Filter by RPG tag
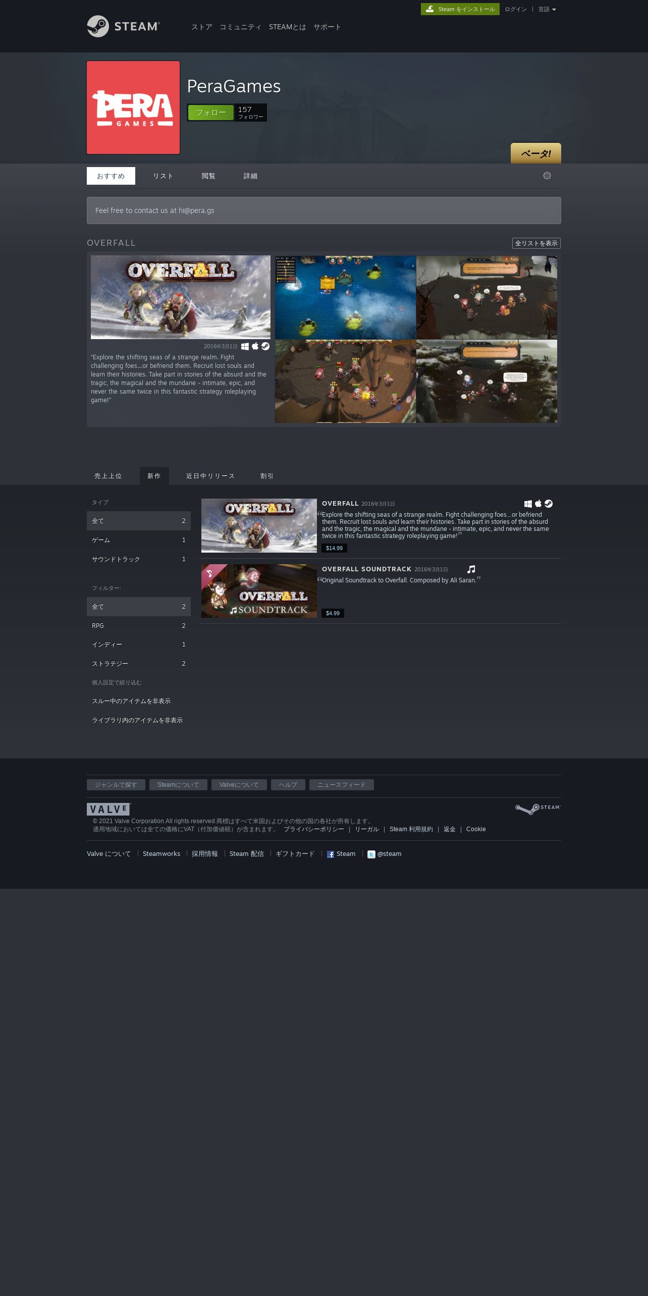Image resolution: width=648 pixels, height=1296 pixels. [139, 626]
